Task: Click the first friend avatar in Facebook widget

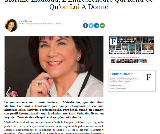Action: pos(113,61)
